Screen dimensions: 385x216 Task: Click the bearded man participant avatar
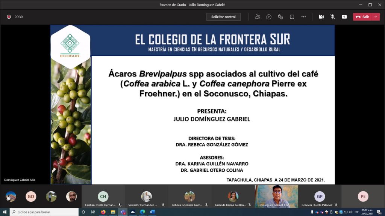(x=71, y=196)
